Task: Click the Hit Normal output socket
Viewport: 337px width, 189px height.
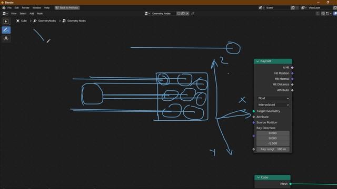Action: pyautogui.click(x=292, y=79)
